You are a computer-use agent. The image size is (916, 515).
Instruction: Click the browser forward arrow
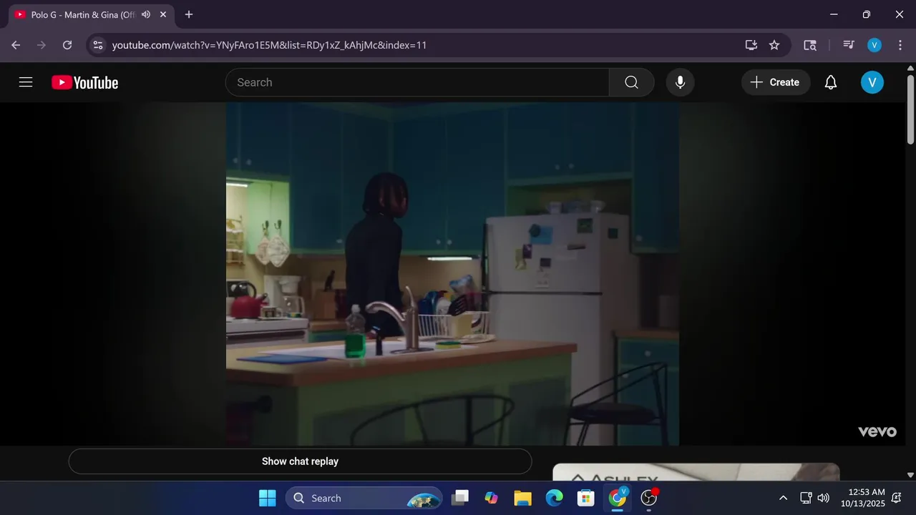click(x=42, y=45)
